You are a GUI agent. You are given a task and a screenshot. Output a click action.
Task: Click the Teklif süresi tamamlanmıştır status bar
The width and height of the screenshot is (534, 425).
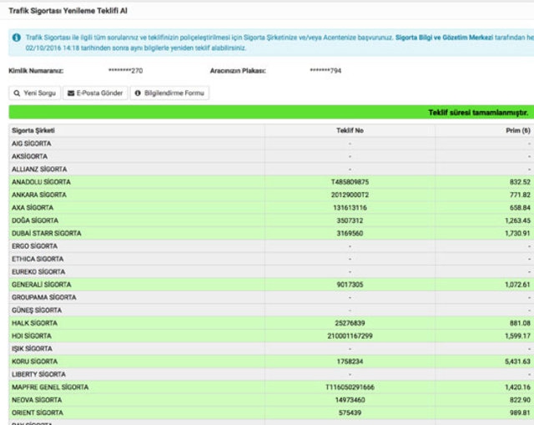(x=271, y=113)
